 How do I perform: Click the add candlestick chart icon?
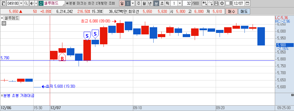tap(205, 3)
